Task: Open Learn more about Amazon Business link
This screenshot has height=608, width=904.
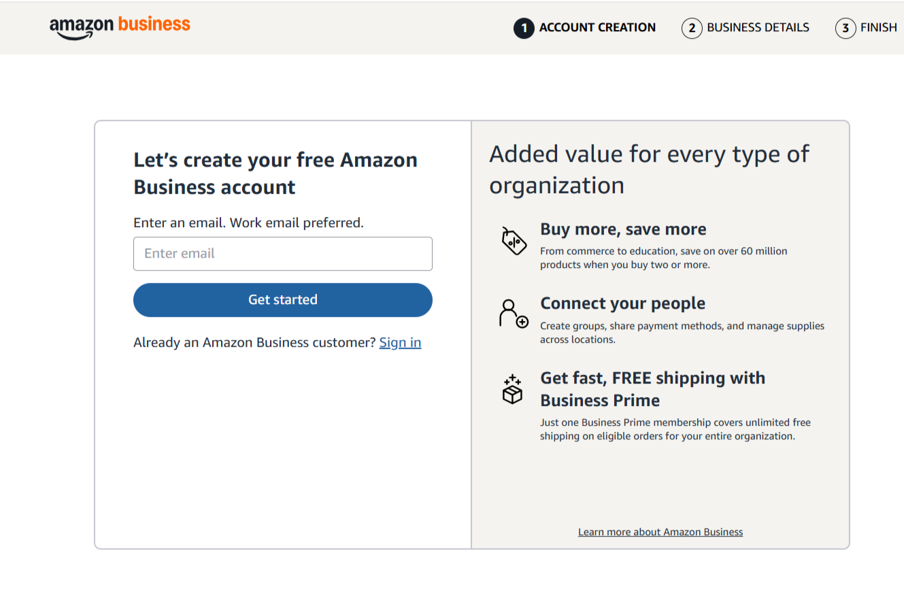Action: pyautogui.click(x=660, y=532)
